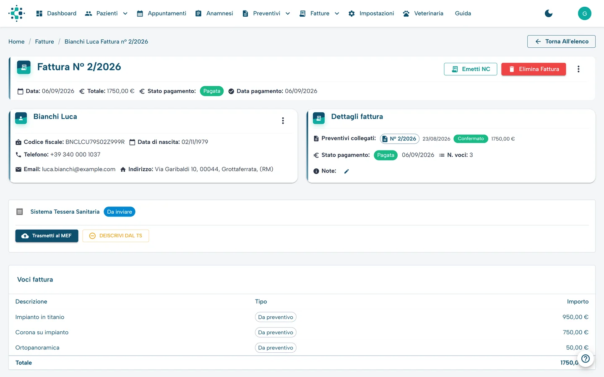Click Corona su impianto row description
The height and width of the screenshot is (377, 604).
[42, 333]
